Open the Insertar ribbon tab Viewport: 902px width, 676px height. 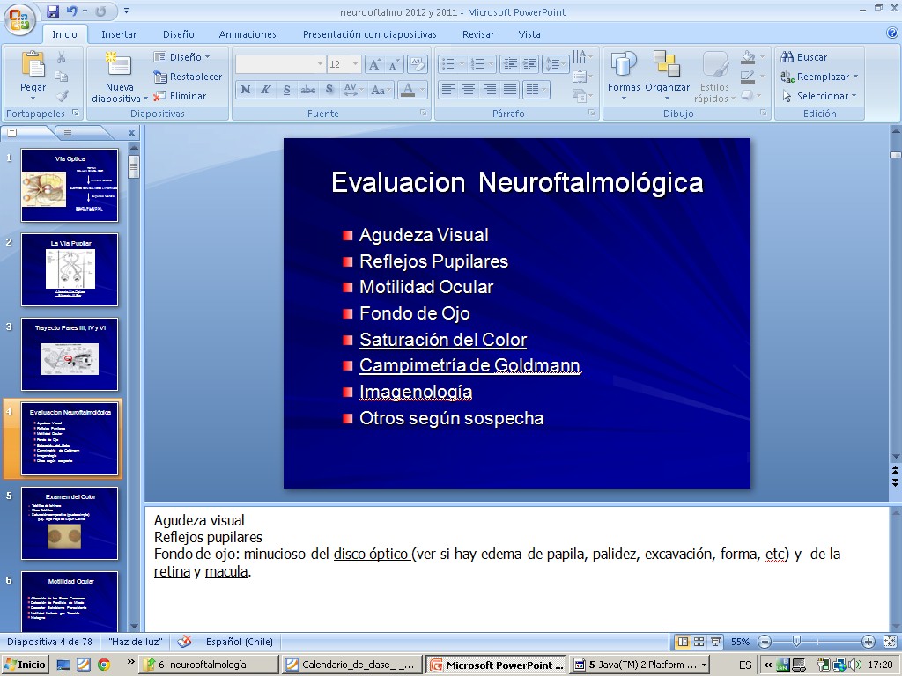[119, 34]
